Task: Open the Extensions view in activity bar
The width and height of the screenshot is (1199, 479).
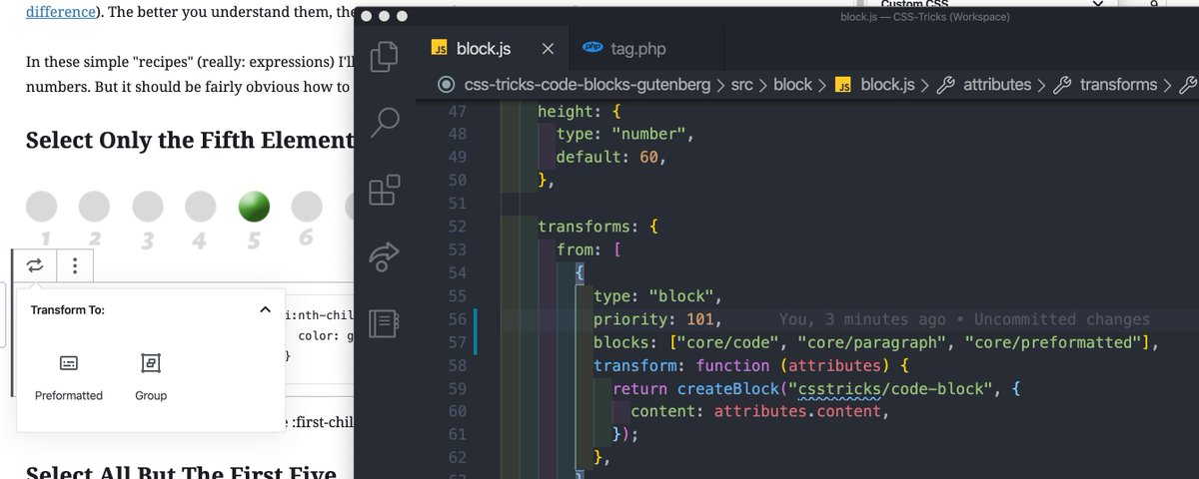Action: tap(385, 190)
